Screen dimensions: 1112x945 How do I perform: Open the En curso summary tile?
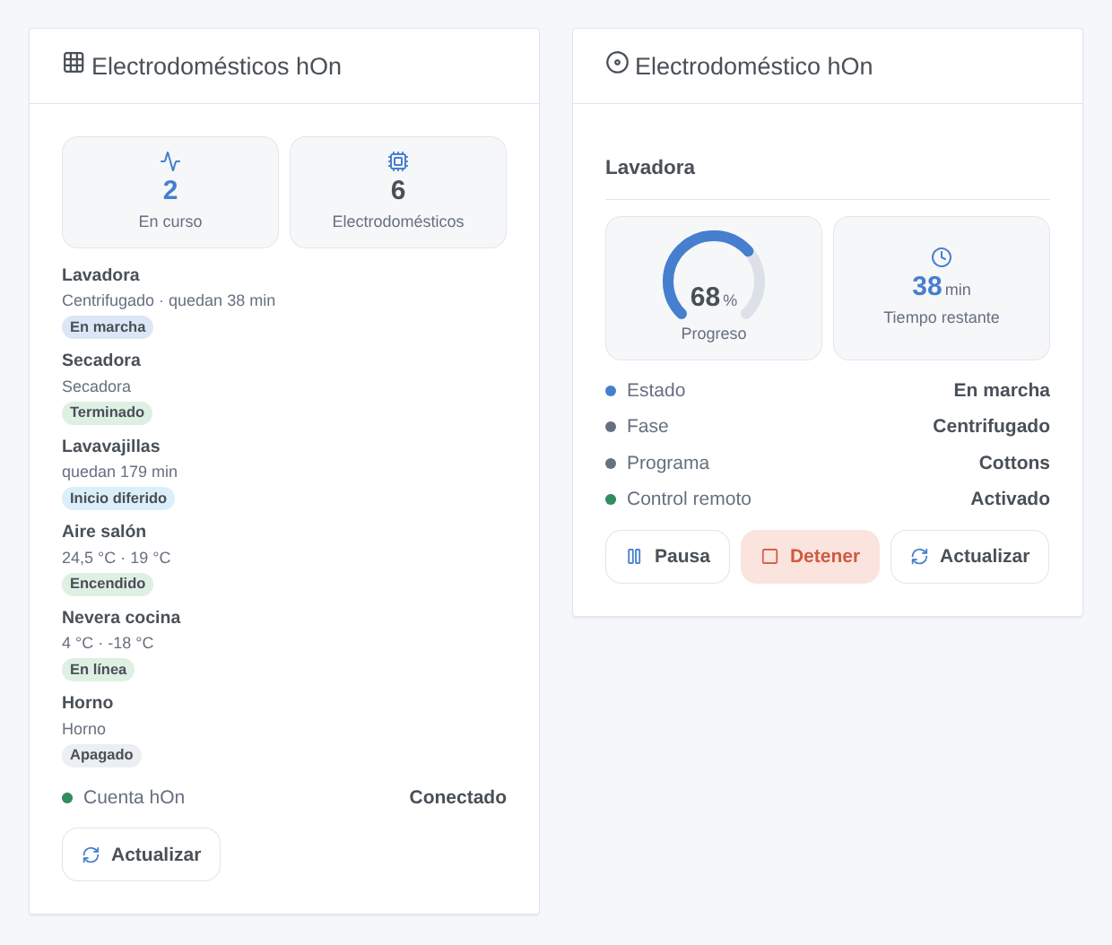tap(170, 193)
